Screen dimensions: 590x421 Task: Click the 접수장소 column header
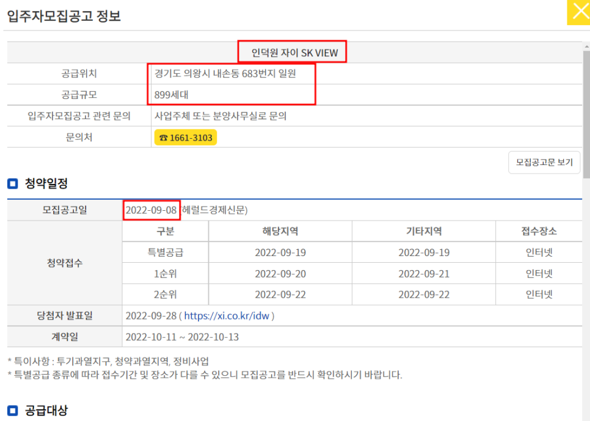tap(539, 231)
